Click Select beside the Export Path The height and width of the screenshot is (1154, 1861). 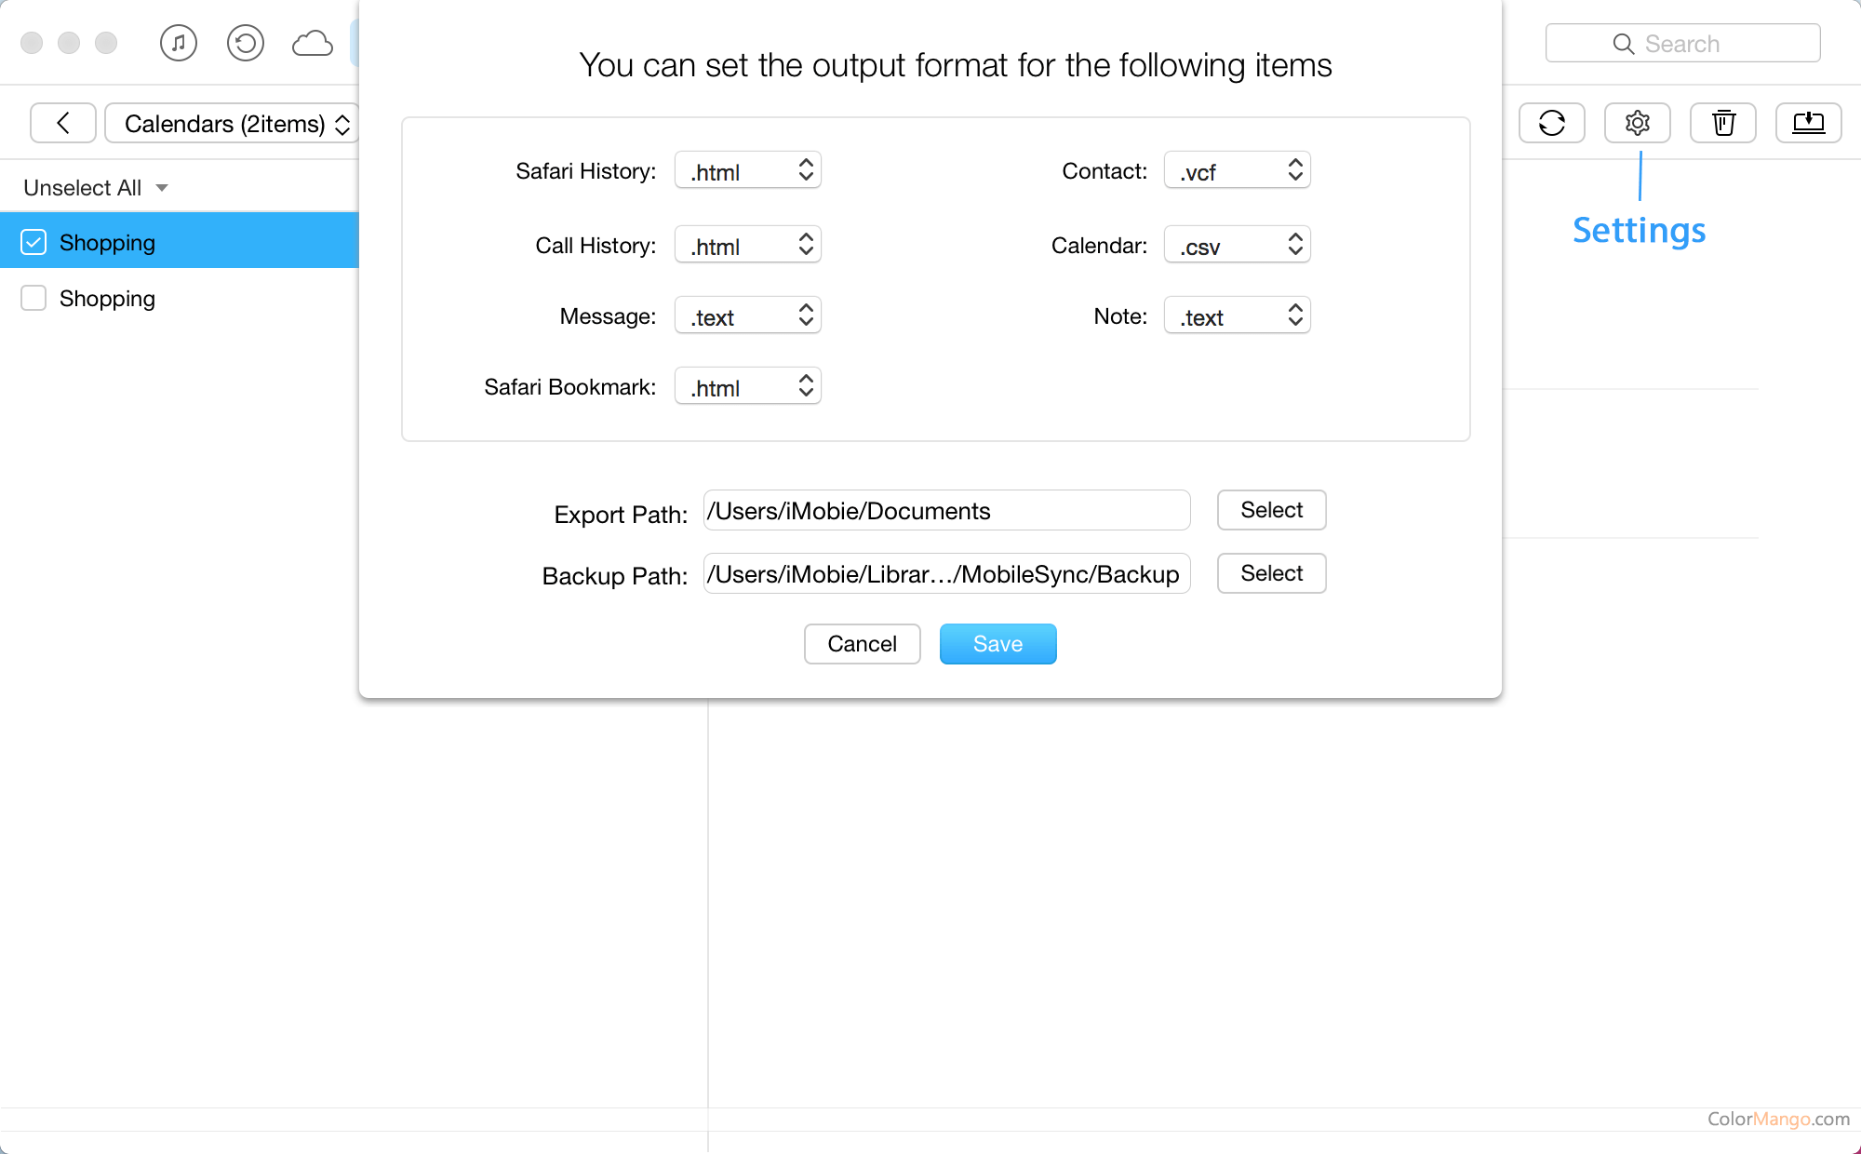1271,510
